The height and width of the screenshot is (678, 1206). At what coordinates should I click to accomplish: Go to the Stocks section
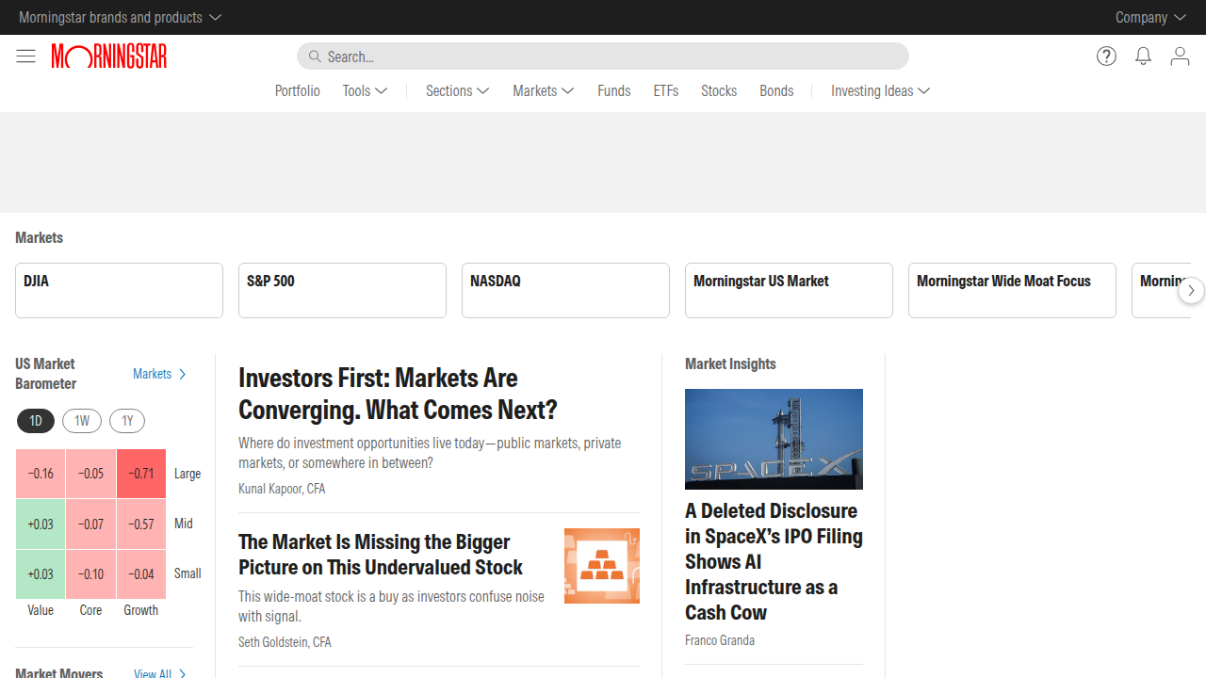(x=719, y=90)
